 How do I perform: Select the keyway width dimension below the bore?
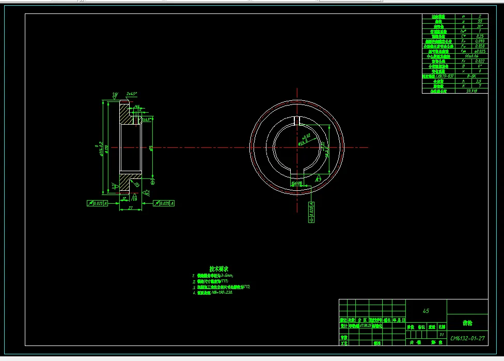pyautogui.click(x=297, y=183)
